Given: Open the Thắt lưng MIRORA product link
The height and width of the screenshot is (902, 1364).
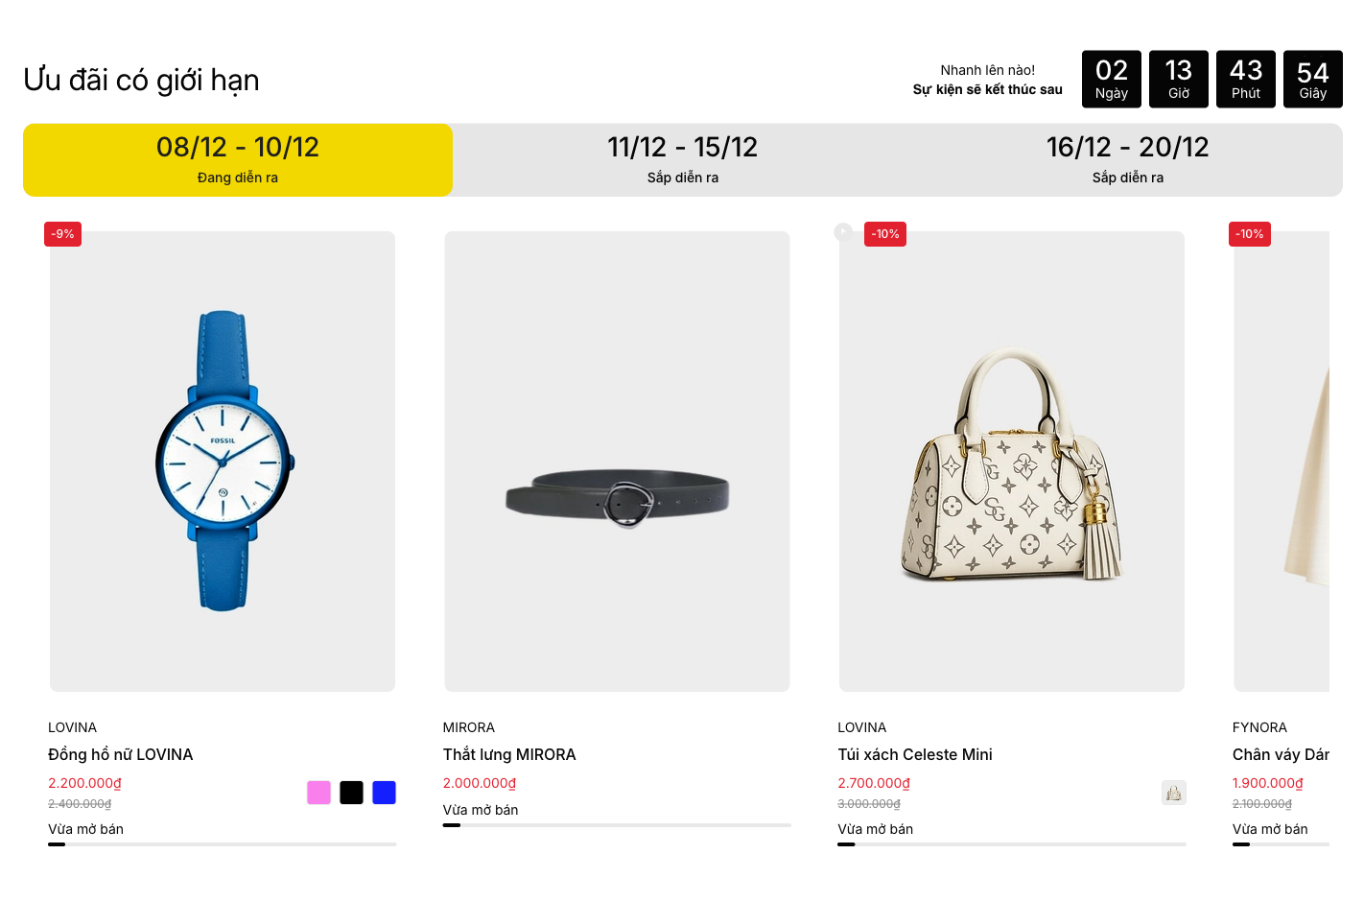Looking at the screenshot, I should click(509, 754).
